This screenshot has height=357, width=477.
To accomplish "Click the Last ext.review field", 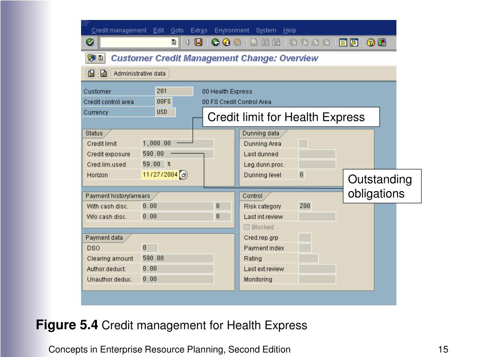I will click(317, 269).
